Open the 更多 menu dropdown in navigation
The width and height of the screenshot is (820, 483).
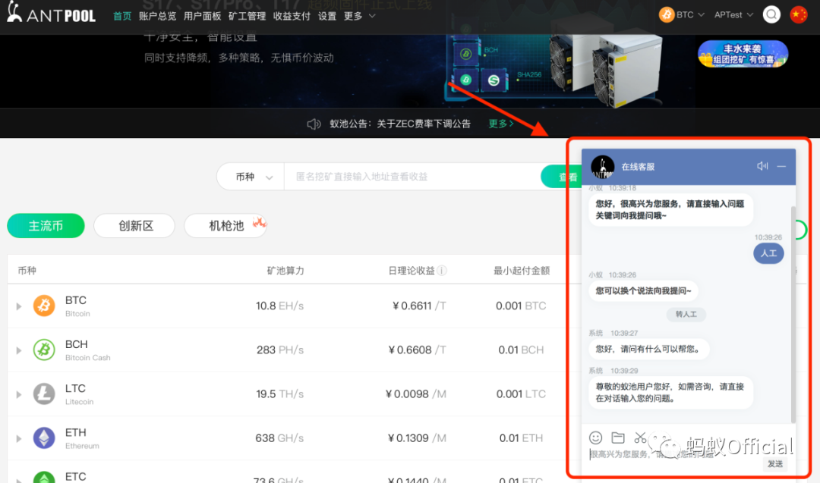tap(359, 16)
